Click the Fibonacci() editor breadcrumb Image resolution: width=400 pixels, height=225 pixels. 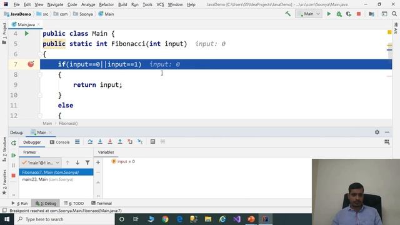coord(68,123)
